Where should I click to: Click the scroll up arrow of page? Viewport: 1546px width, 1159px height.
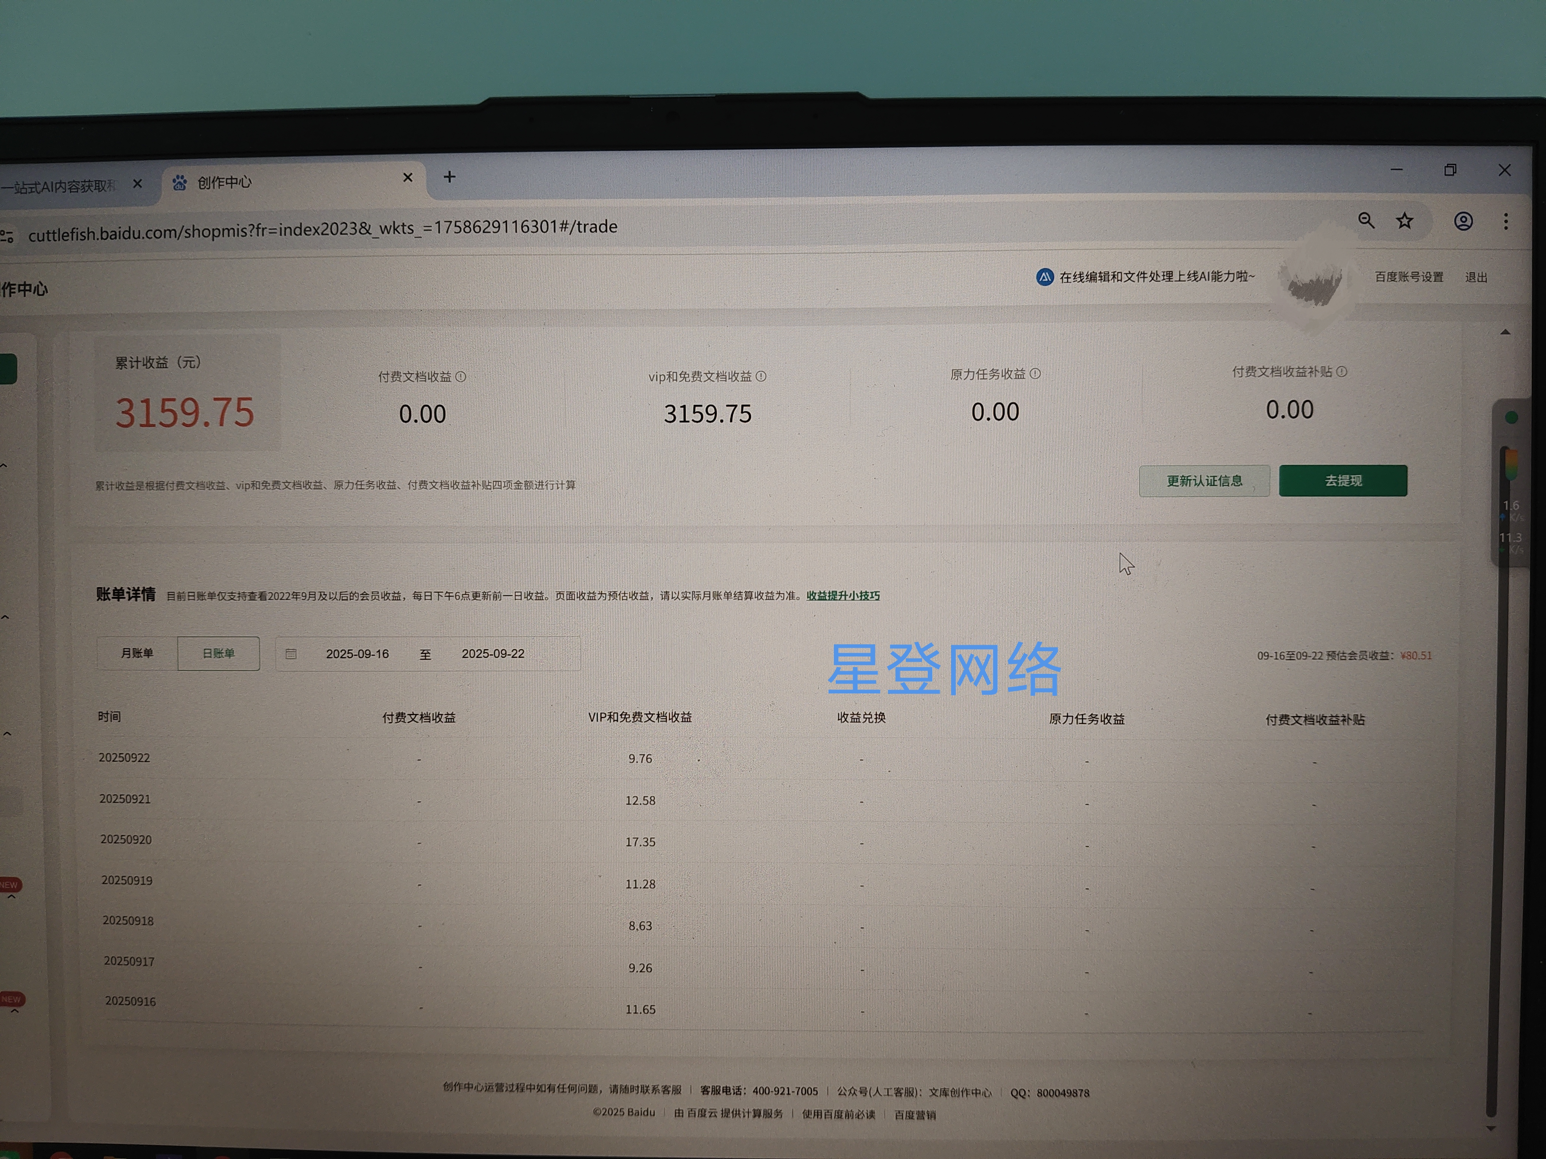[1505, 332]
